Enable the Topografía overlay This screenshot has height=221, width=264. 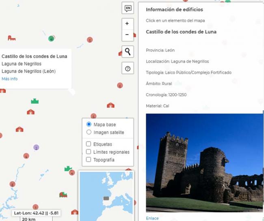(x=89, y=160)
